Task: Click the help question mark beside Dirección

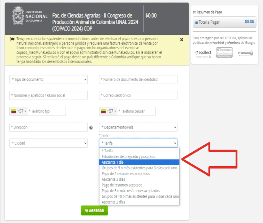Action: [91, 127]
